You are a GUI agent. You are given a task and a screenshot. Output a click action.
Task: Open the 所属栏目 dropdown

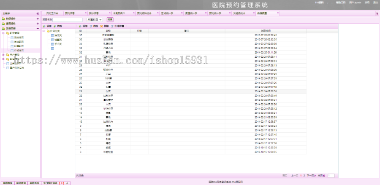coord(95,19)
